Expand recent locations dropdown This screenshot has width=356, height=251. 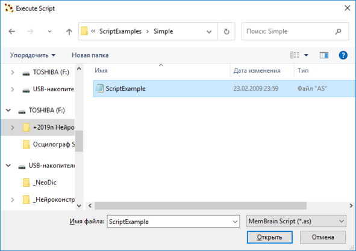49,31
